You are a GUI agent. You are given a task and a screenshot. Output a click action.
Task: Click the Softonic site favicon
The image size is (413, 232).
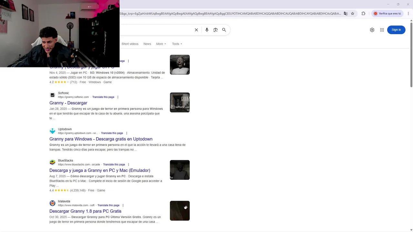52,95
